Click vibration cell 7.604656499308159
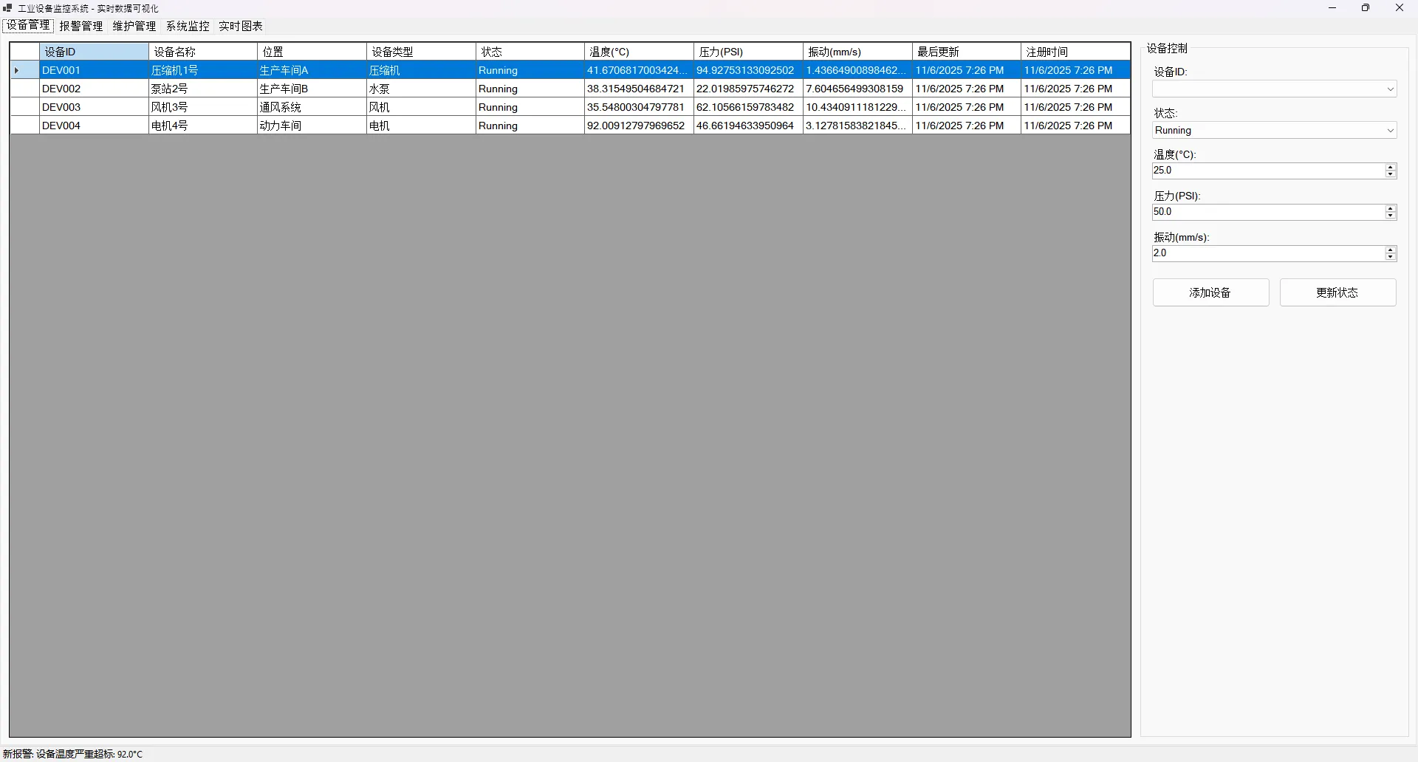 (x=857, y=89)
